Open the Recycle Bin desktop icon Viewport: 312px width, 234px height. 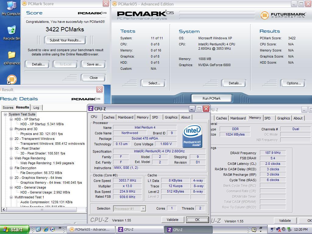(x=12, y=33)
